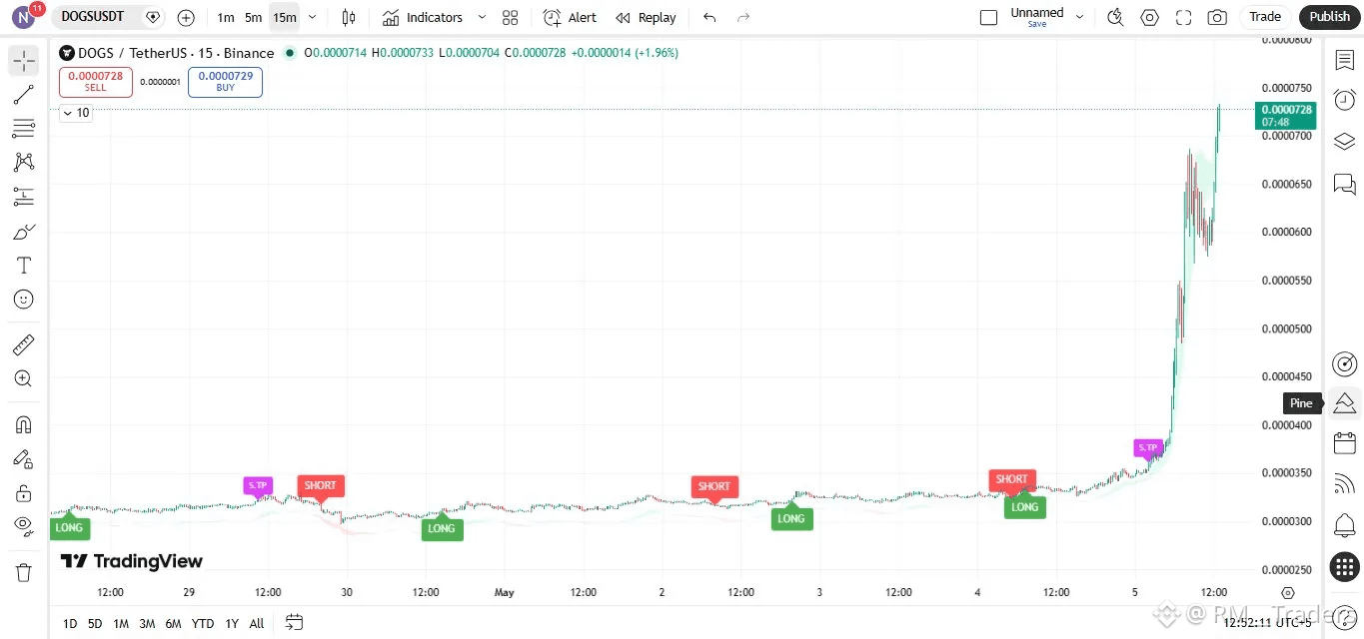Add symbol with compare plus button
The height and width of the screenshot is (639, 1364).
pyautogui.click(x=186, y=17)
